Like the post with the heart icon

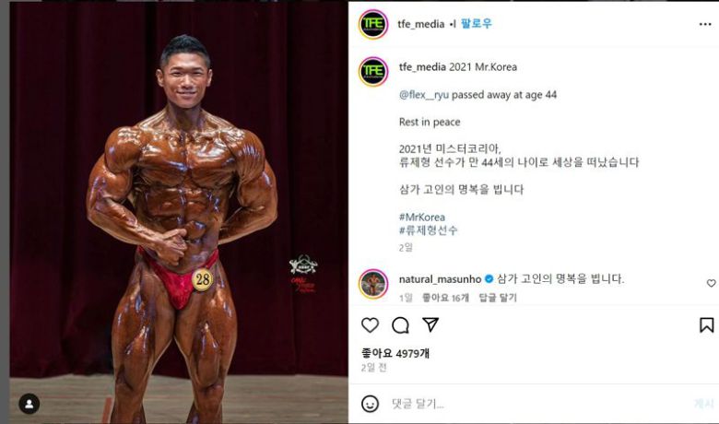click(370, 325)
